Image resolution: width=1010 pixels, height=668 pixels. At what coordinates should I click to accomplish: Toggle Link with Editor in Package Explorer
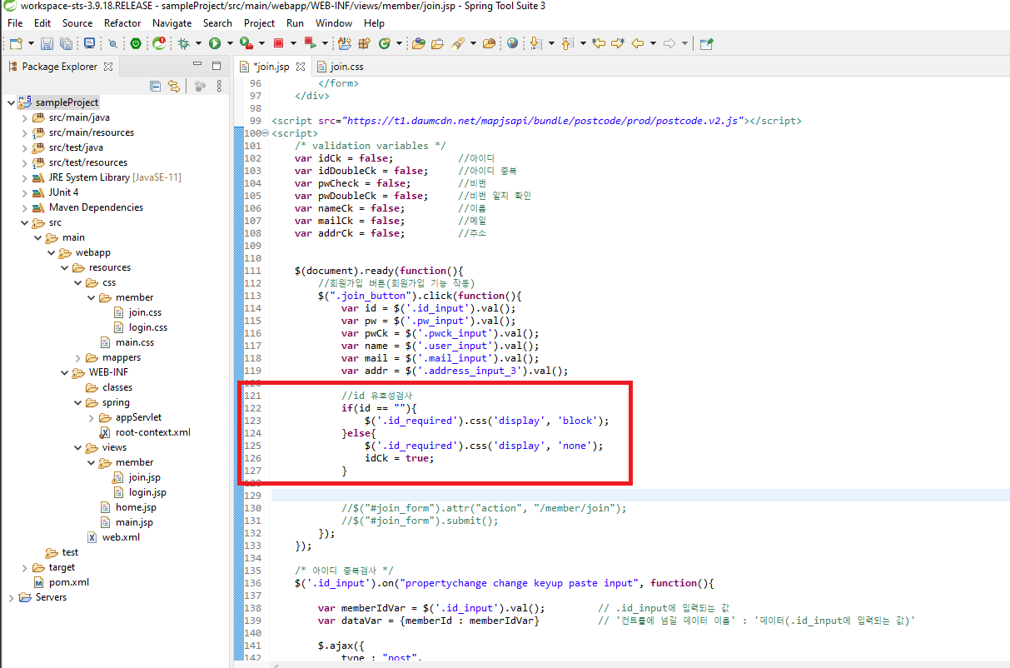[x=174, y=85]
